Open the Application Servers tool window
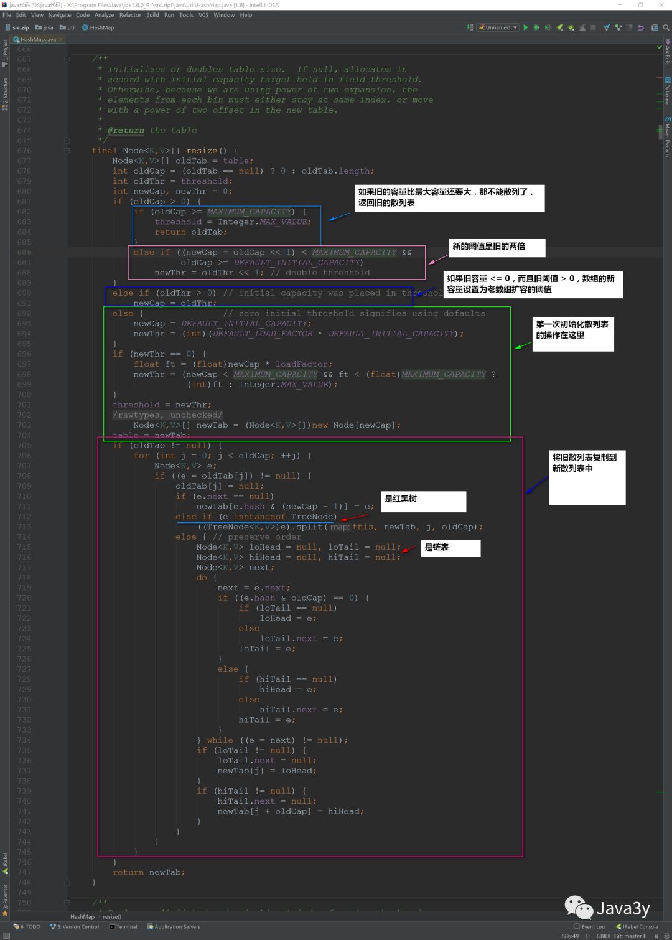This screenshot has width=672, height=940. click(x=174, y=927)
